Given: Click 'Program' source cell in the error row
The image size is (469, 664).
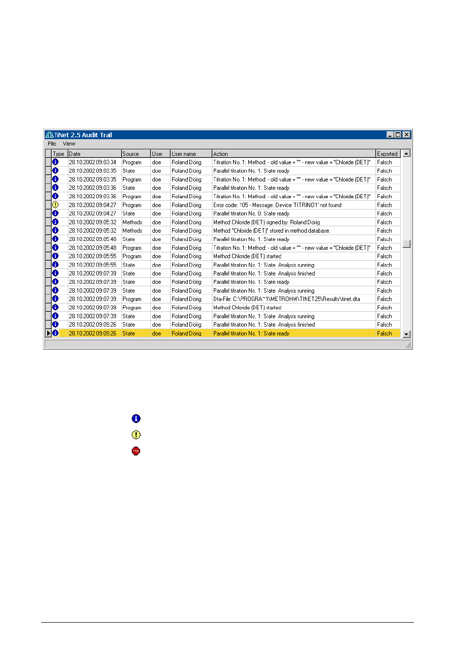Looking at the screenshot, I should 136,205.
